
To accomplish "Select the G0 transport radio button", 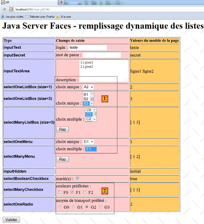I will [x=60, y=207].
